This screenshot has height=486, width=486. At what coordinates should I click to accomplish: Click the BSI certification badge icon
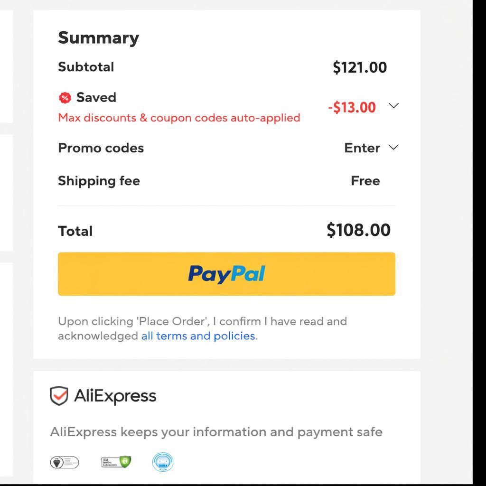65,462
